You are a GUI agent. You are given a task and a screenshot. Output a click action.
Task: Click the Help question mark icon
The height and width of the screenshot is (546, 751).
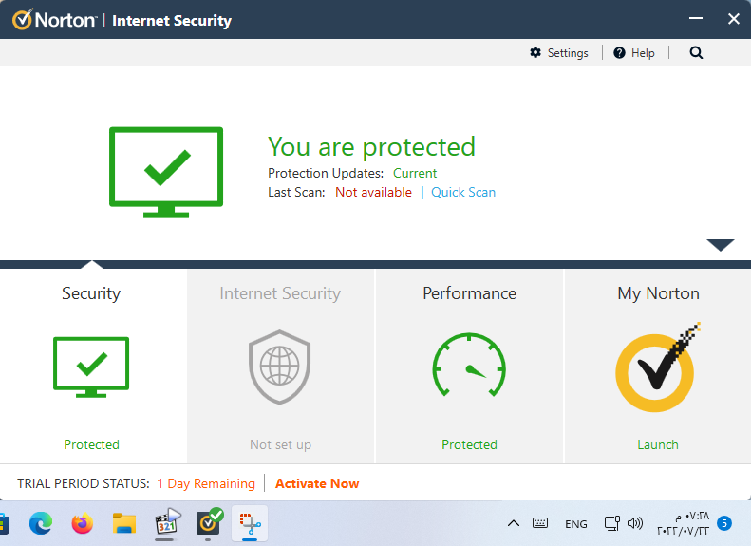click(x=619, y=52)
